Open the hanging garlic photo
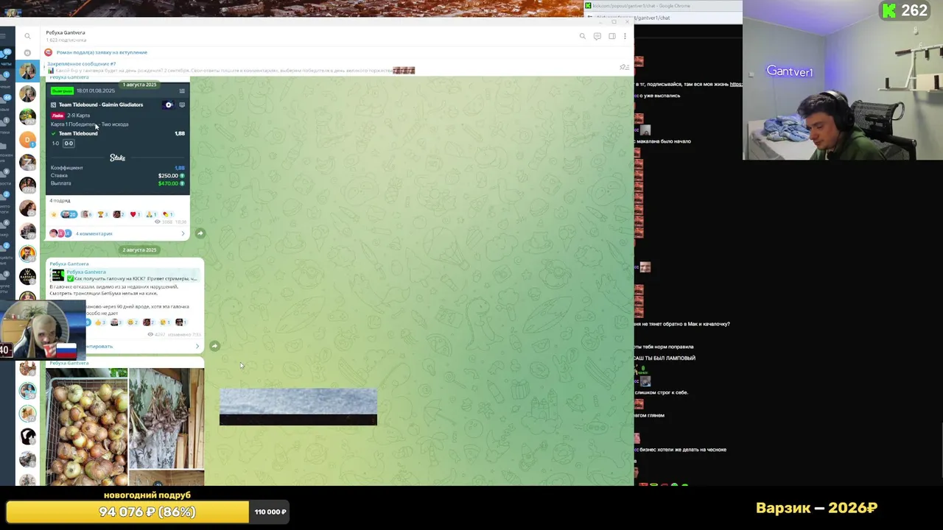The image size is (943, 530). (166, 418)
